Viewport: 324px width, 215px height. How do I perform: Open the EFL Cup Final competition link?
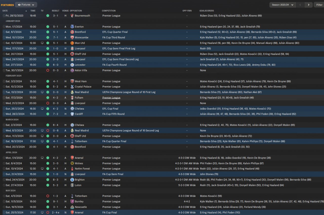(x=111, y=109)
